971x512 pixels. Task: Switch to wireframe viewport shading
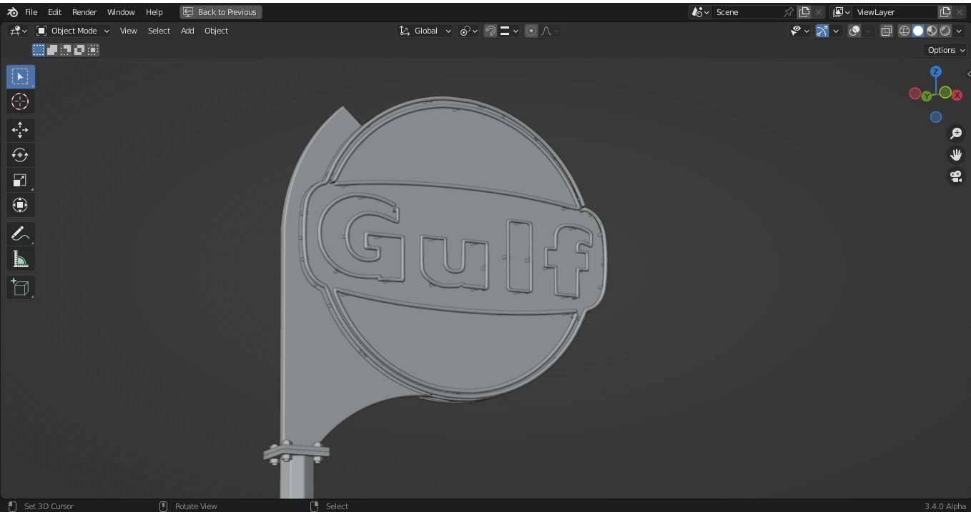[x=905, y=31]
